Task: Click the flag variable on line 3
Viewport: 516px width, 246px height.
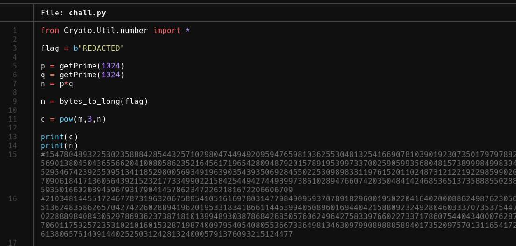Action: pyautogui.click(x=50, y=48)
